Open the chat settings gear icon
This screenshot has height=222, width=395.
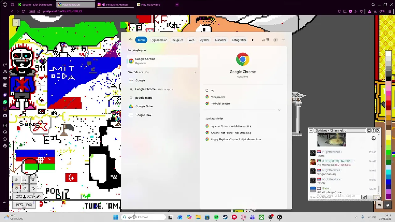[374, 138]
